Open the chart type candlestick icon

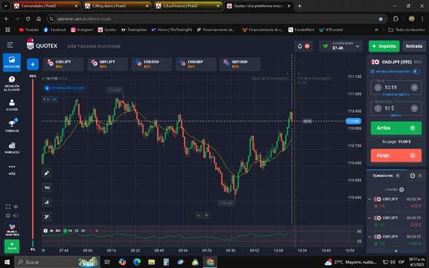(47, 202)
